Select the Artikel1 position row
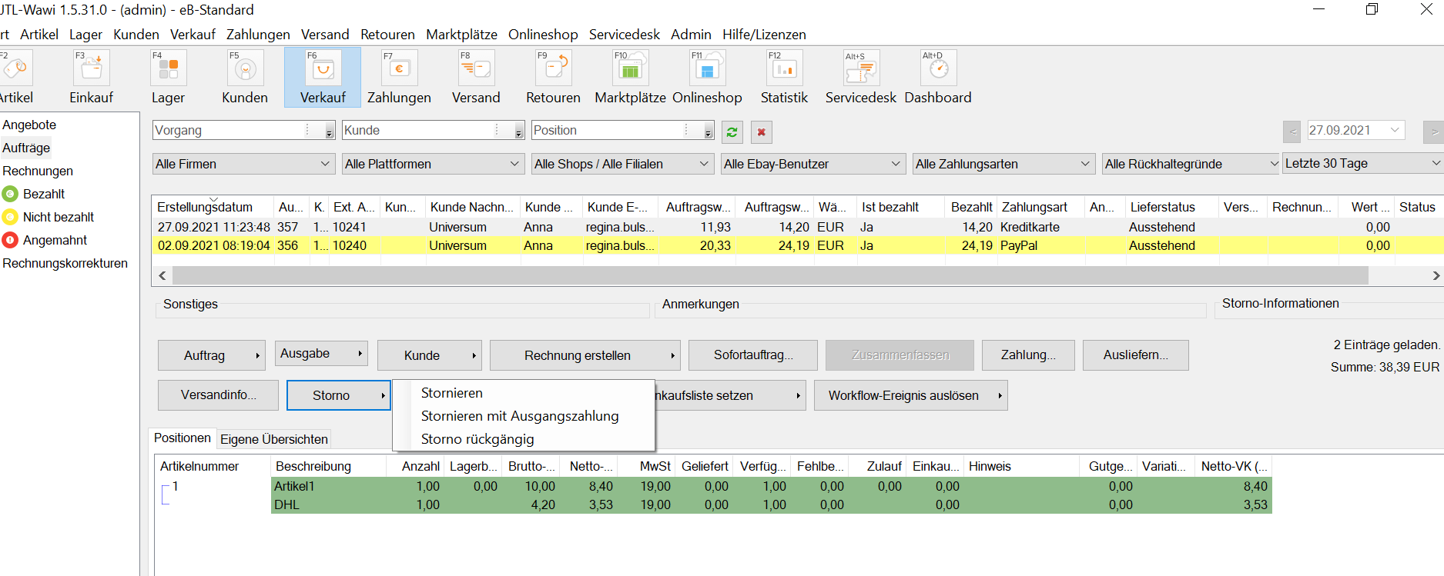The height and width of the screenshot is (576, 1444). (771, 486)
